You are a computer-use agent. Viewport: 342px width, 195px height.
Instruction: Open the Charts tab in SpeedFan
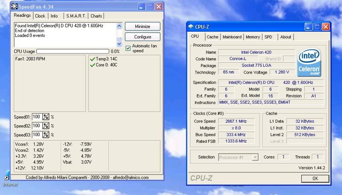(96, 16)
